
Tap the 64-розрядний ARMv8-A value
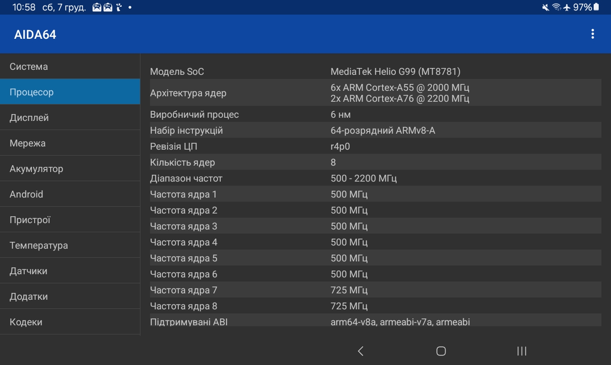click(383, 130)
